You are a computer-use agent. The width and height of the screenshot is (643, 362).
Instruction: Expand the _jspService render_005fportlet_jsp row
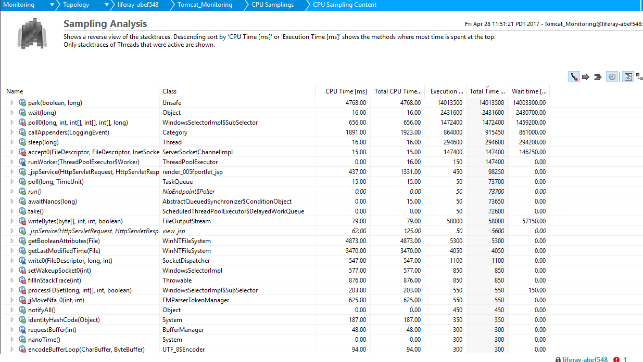pyautogui.click(x=12, y=172)
